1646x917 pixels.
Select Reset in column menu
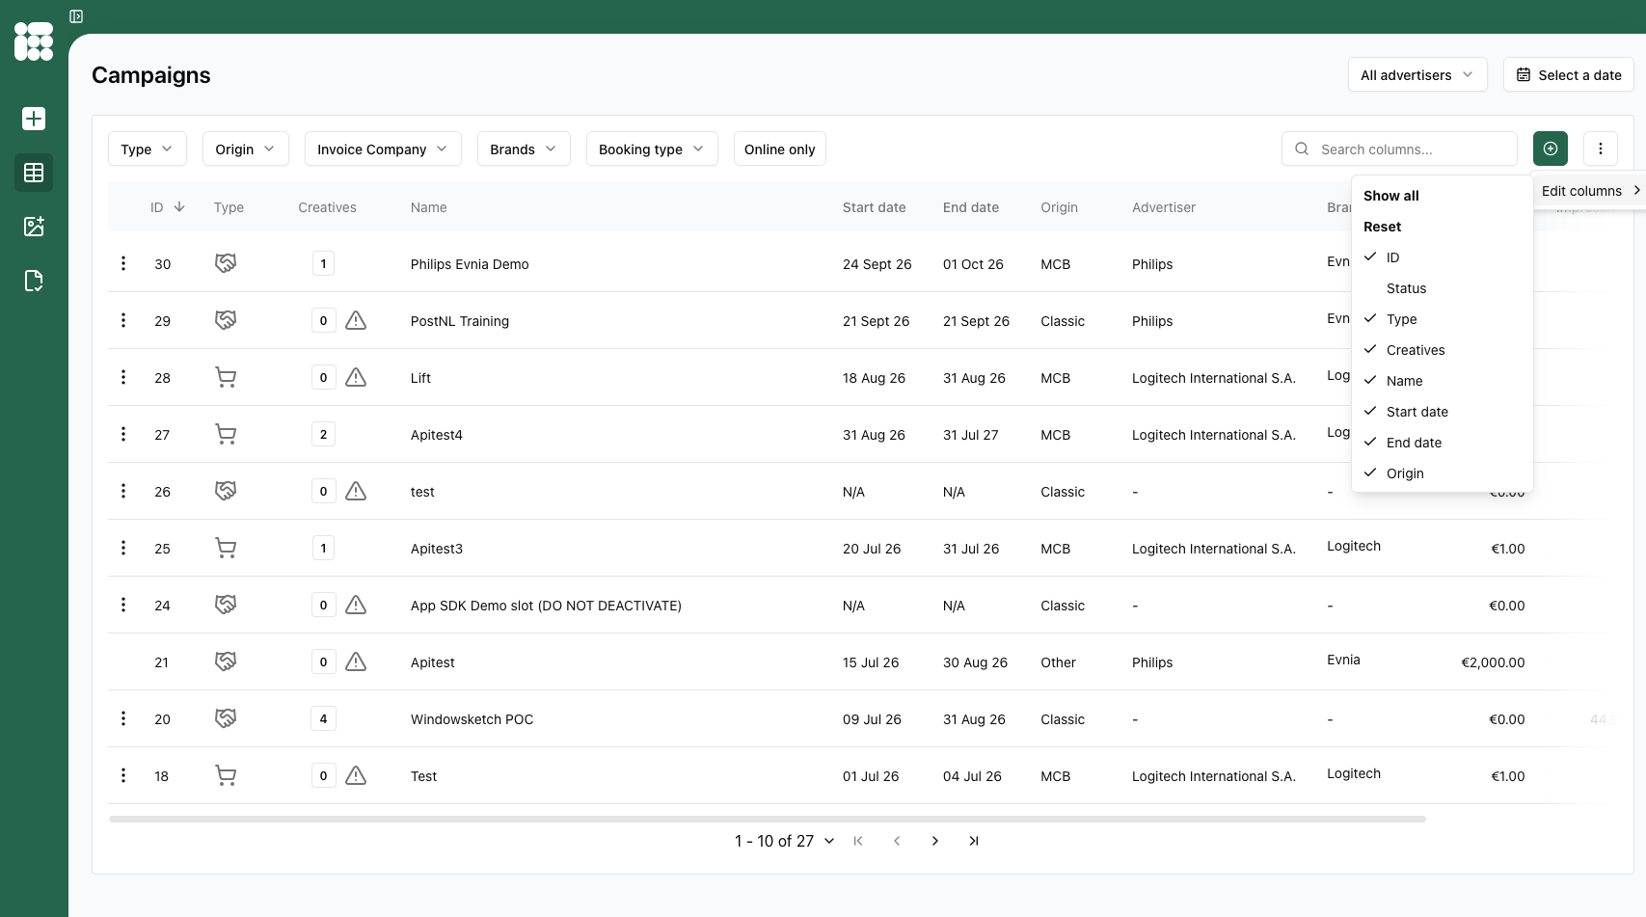point(1443,227)
